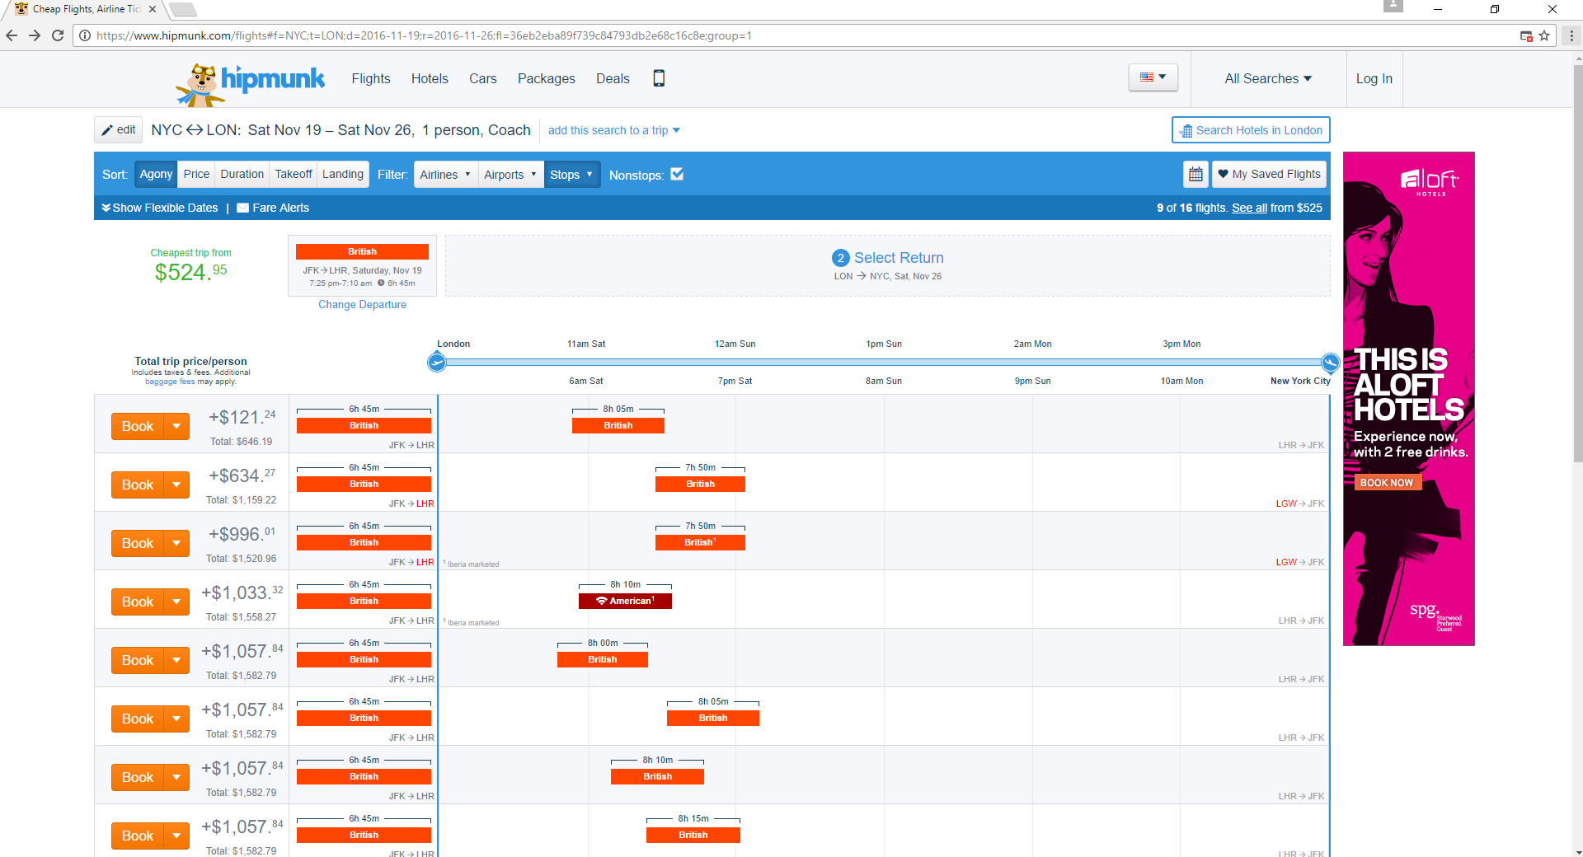Open the Deals section
Screen dimensions: 1583x857
613,79
